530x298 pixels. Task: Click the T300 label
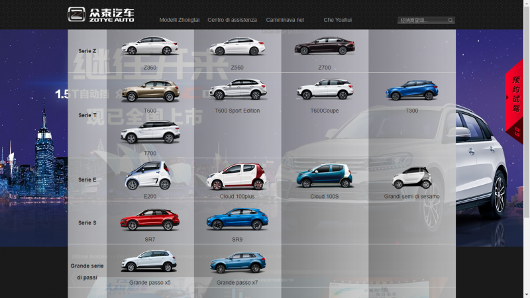point(411,111)
